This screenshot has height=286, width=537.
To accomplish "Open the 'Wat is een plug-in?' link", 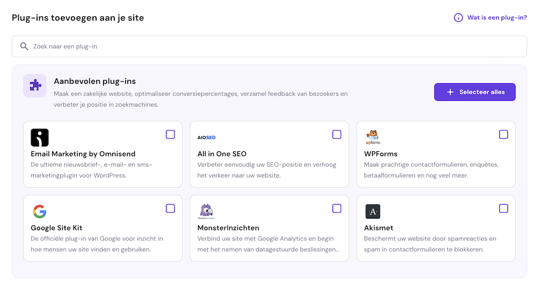I will click(497, 18).
